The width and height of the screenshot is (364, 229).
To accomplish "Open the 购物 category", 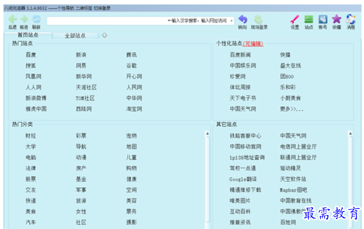I will click(x=131, y=168).
